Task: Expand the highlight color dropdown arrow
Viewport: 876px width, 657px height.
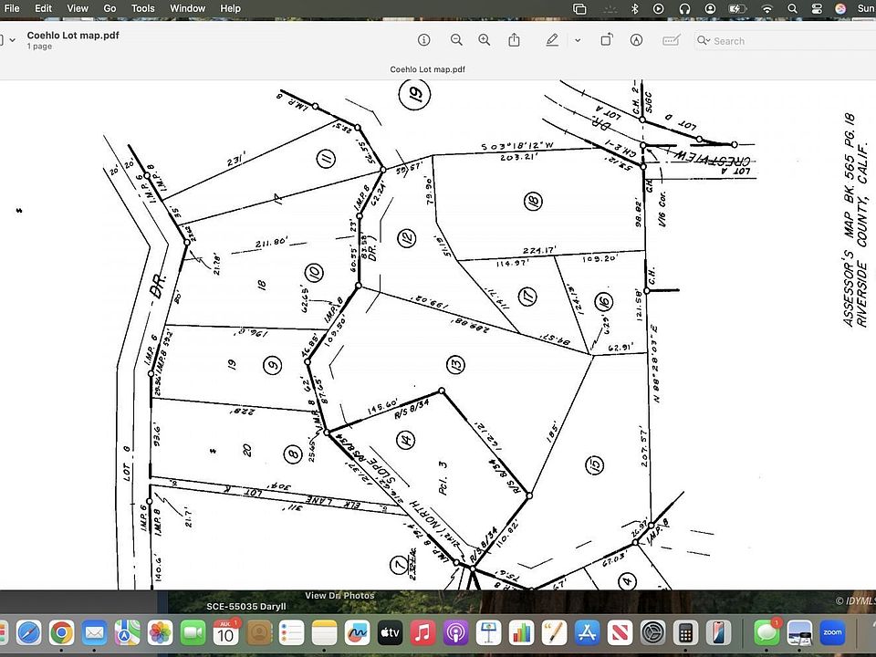Action: coord(577,40)
